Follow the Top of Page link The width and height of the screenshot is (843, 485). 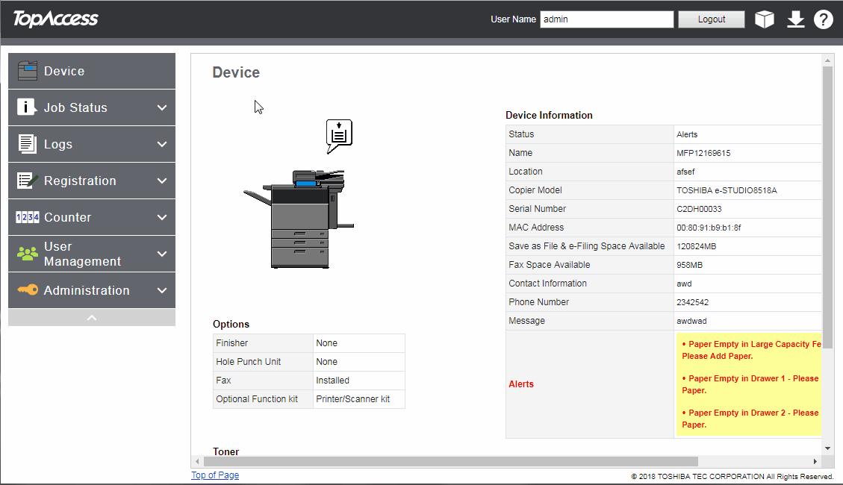(x=215, y=475)
